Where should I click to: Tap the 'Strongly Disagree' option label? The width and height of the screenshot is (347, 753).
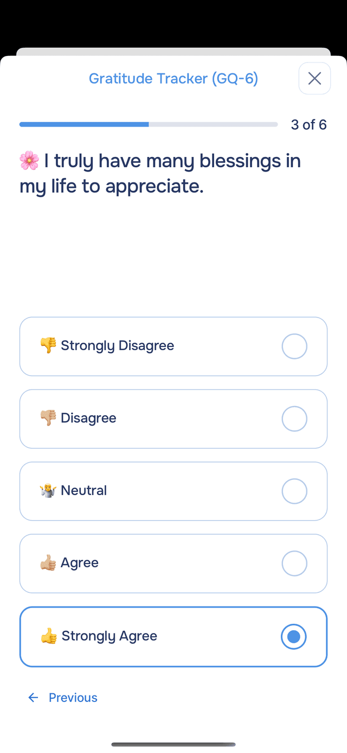point(117,346)
